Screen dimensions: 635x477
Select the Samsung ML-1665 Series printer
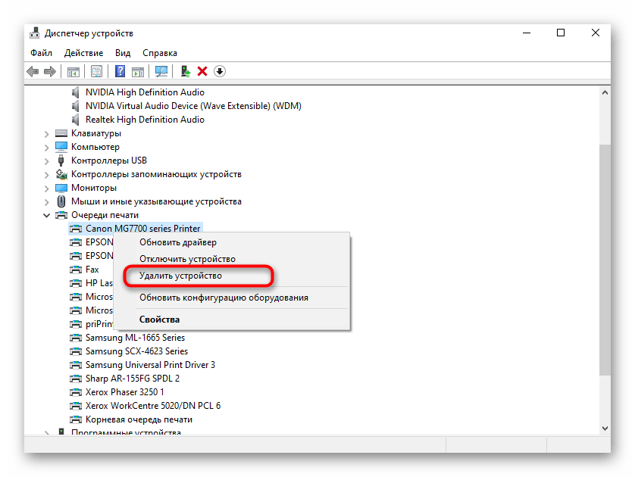click(135, 338)
